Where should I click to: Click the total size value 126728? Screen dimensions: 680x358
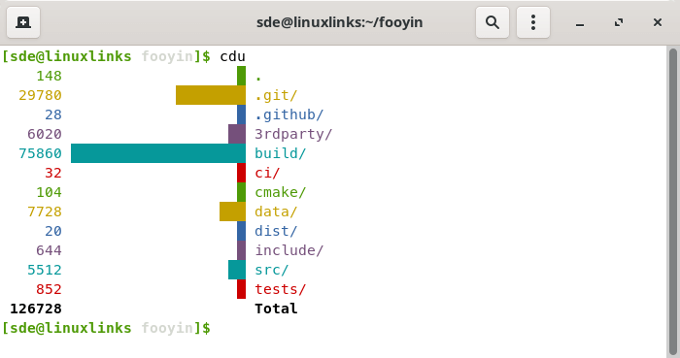pos(36,309)
